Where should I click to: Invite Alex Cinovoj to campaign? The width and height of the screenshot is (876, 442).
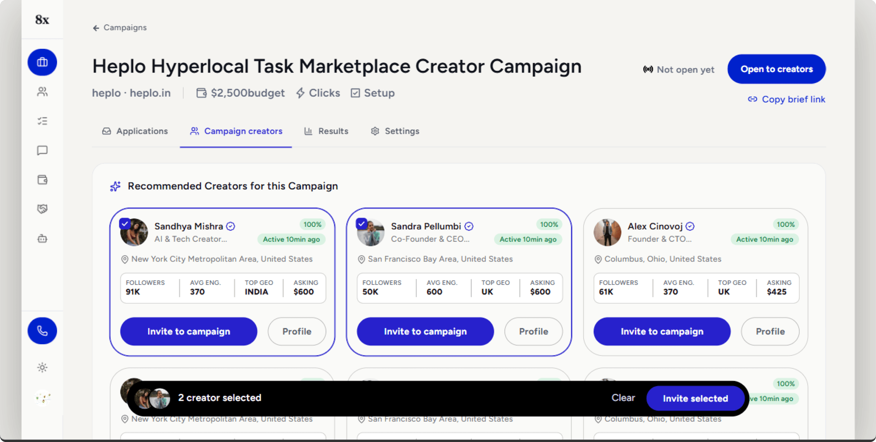point(662,331)
